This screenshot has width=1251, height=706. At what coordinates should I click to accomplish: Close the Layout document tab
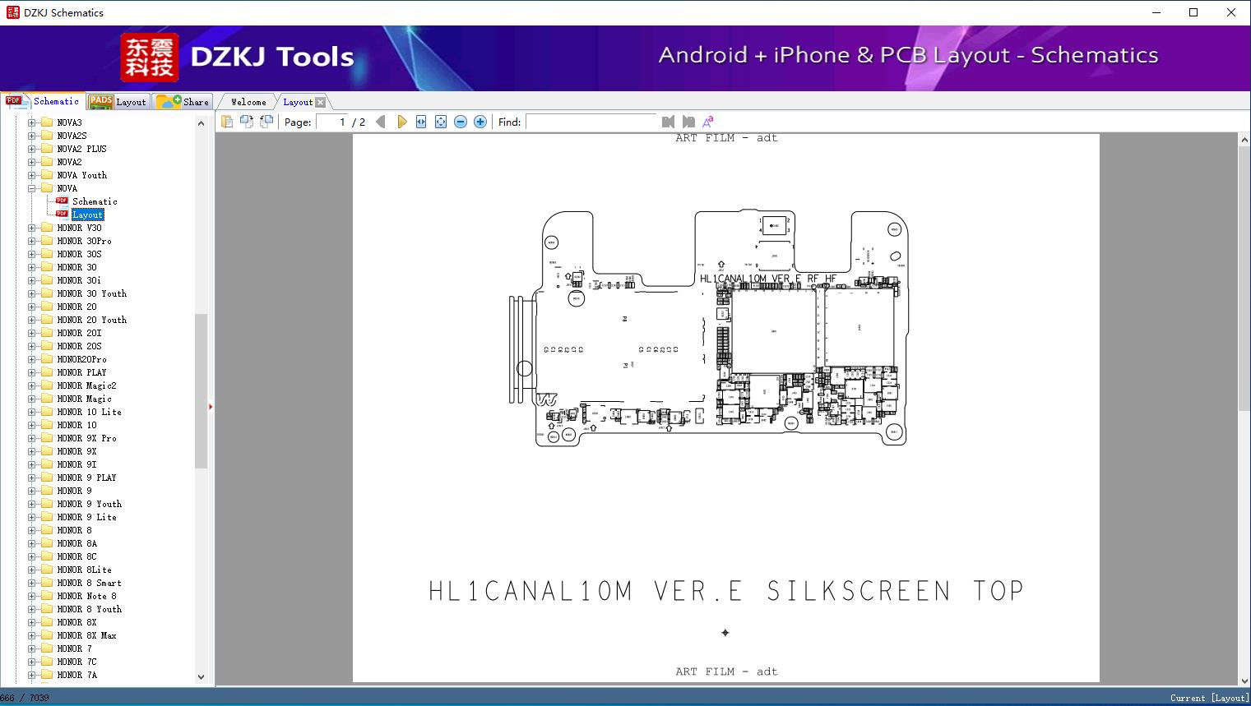[x=321, y=102]
